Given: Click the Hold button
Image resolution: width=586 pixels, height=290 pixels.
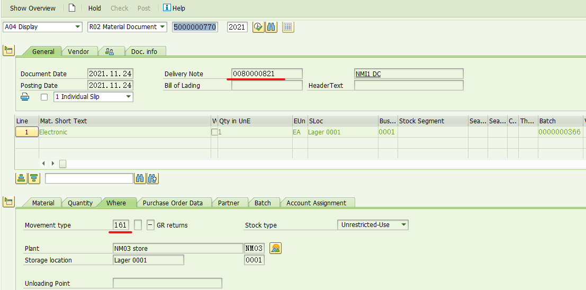Looking at the screenshot, I should 95,8.
